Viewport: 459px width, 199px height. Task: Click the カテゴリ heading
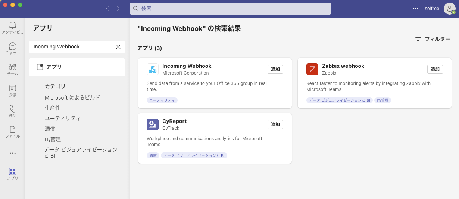tap(55, 86)
